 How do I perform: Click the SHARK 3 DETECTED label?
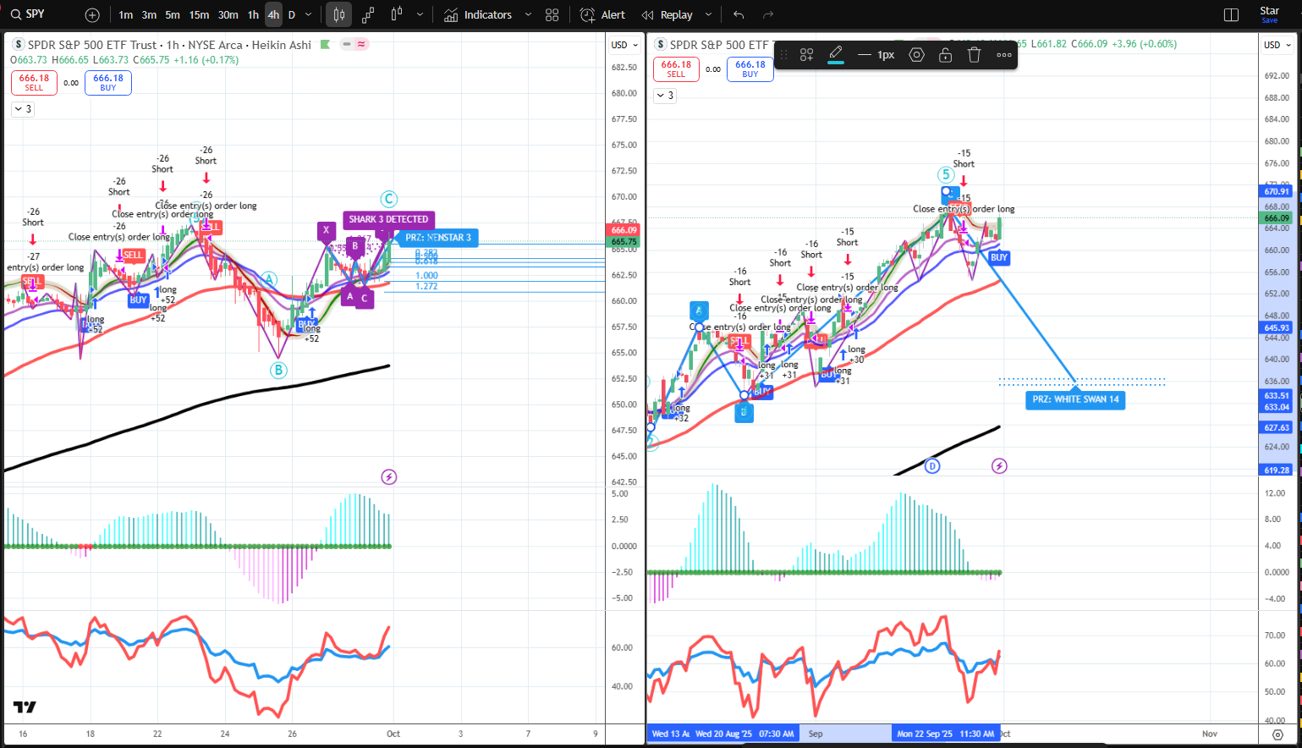pos(388,219)
